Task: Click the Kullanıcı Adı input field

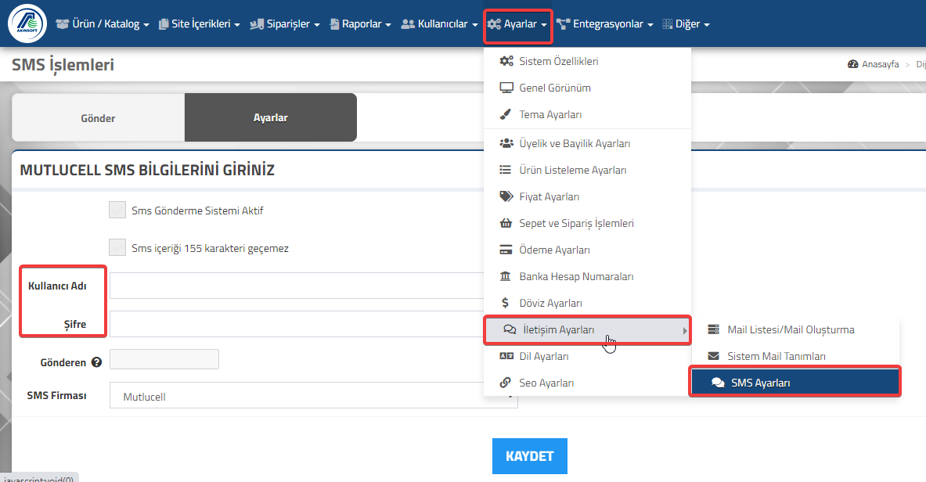Action: click(x=297, y=286)
